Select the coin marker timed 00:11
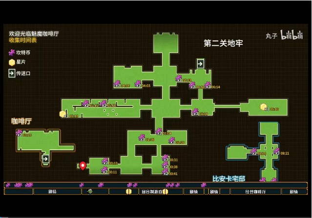 tap(104, 170)
